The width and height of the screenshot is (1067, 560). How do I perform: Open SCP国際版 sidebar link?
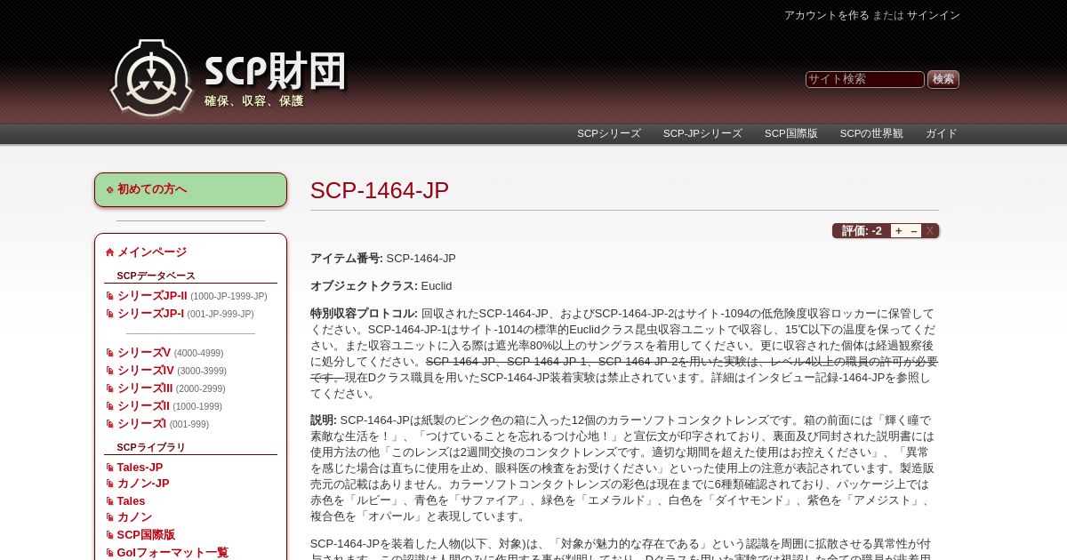146,535
